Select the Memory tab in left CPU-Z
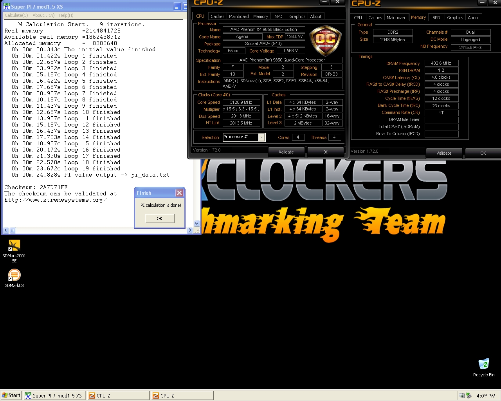This screenshot has height=401, width=501. click(261, 16)
